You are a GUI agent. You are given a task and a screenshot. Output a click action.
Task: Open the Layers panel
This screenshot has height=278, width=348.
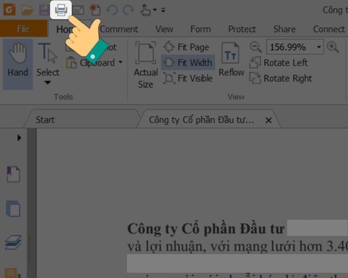tap(13, 242)
